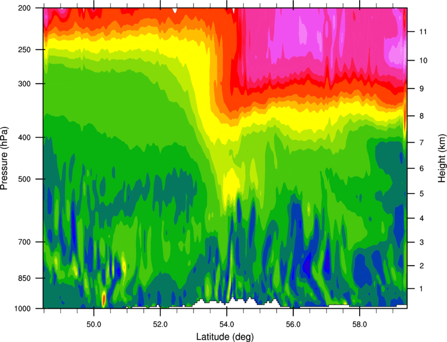Pick the 5 km height label
Viewport: 447px width, 342px height.
pyautogui.click(x=422, y=194)
